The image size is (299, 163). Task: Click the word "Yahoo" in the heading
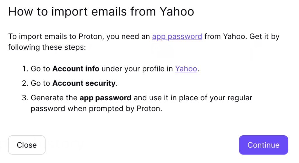177,12
